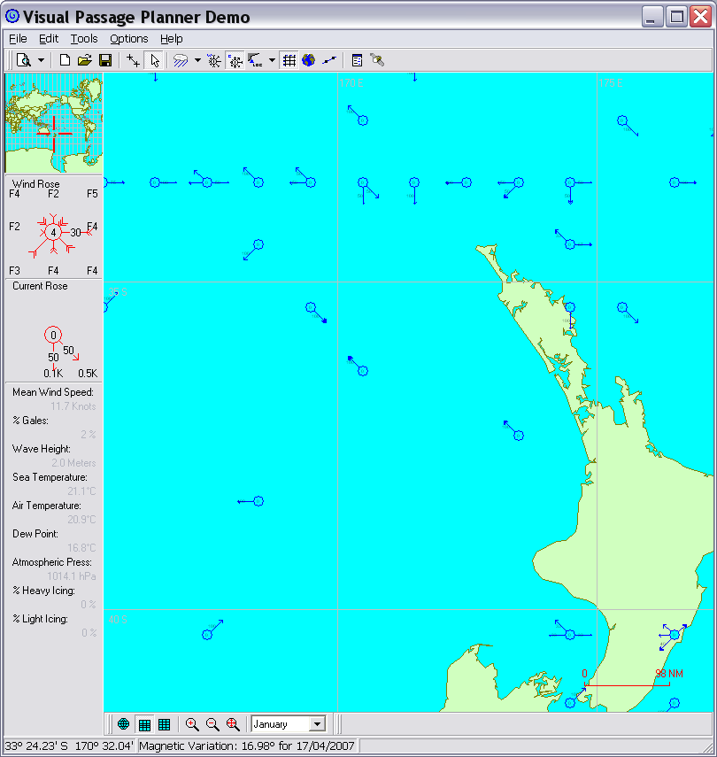
Task: Click the New document icon
Action: click(65, 60)
